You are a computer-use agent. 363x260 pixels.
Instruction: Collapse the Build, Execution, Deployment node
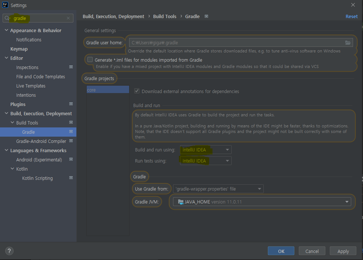coord(7,113)
